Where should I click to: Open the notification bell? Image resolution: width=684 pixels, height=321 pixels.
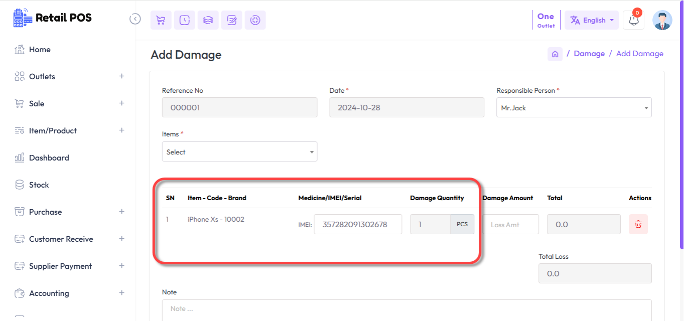[x=633, y=20]
